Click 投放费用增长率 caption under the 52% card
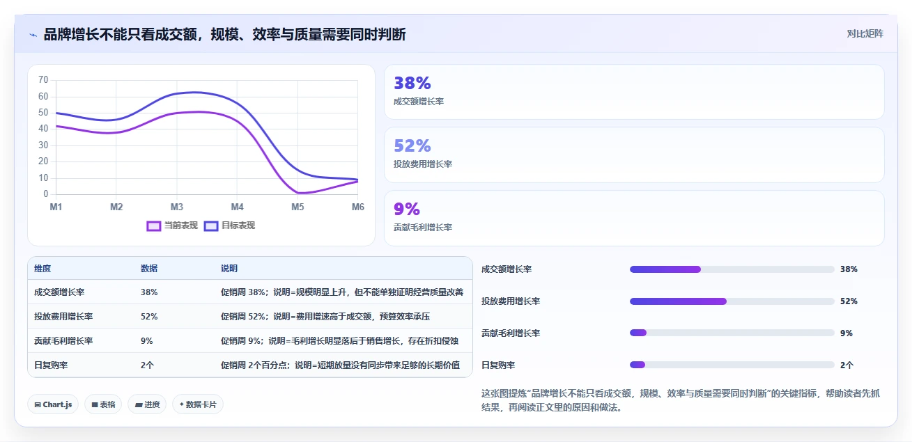The width and height of the screenshot is (912, 442). (x=423, y=164)
